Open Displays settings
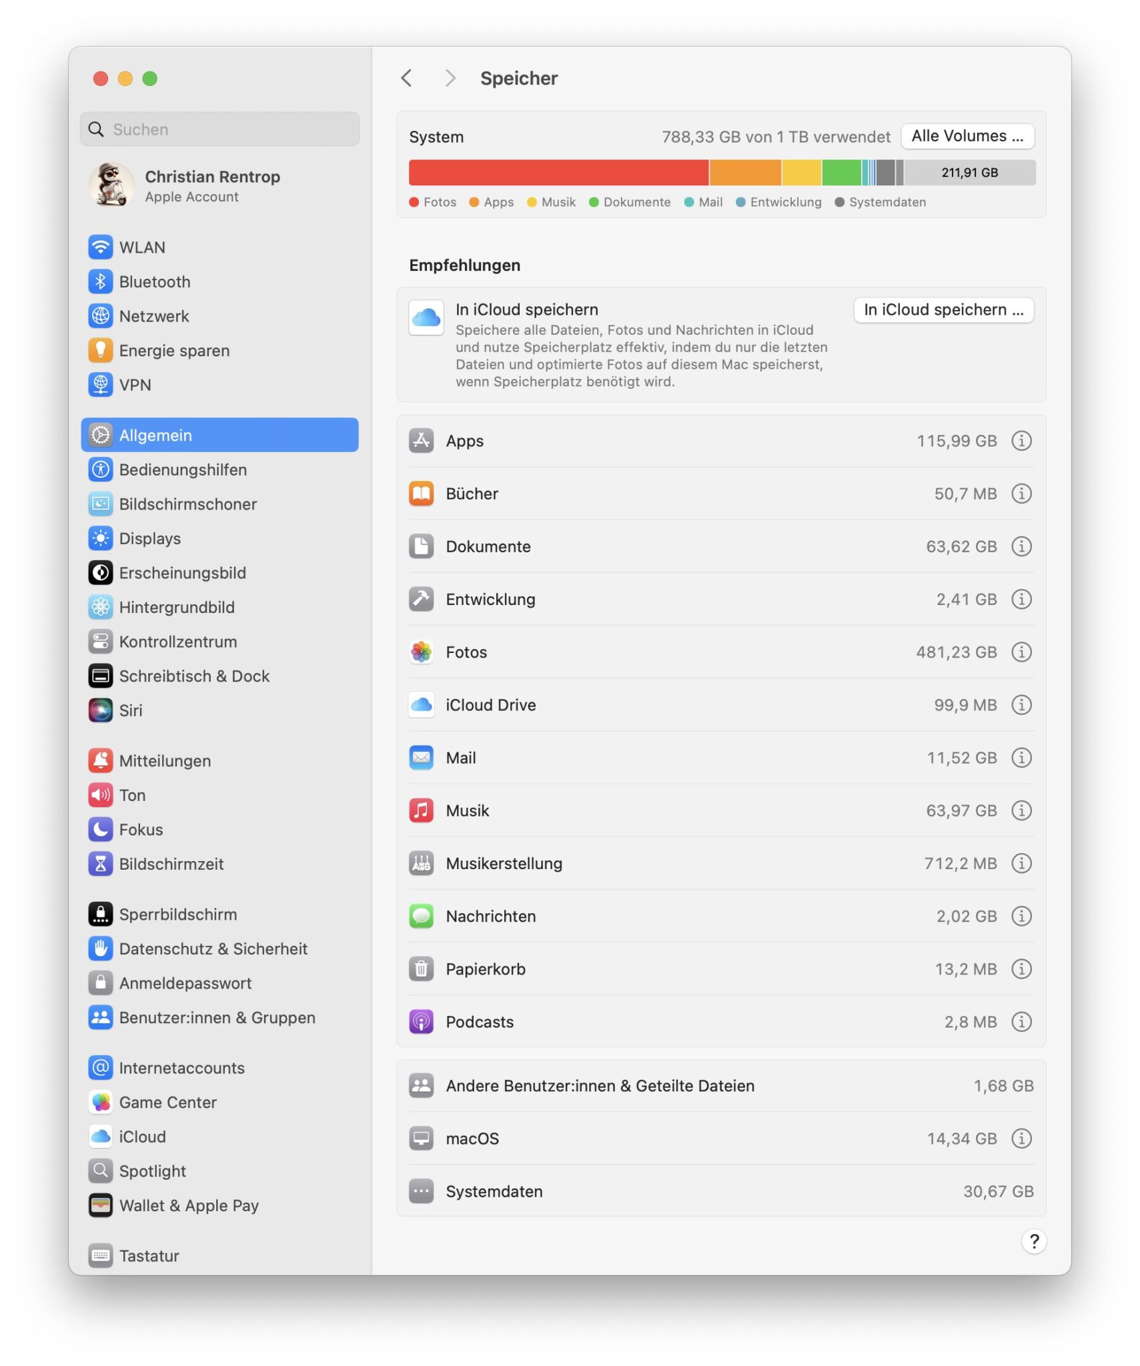Image resolution: width=1140 pixels, height=1366 pixels. click(x=219, y=538)
